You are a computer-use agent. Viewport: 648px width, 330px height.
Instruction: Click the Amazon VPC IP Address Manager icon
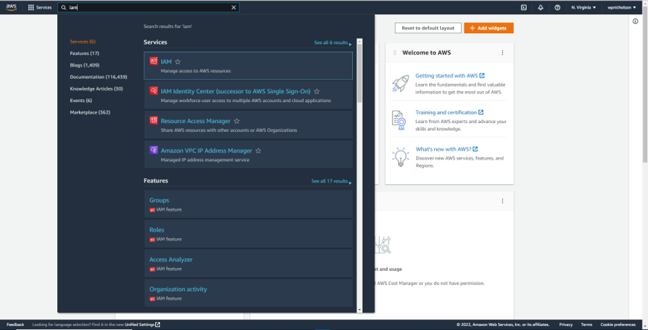(154, 150)
